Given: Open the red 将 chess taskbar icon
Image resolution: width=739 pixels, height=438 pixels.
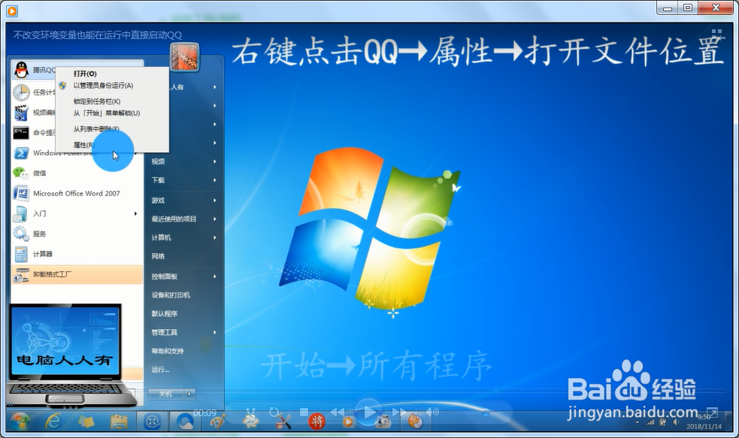Looking at the screenshot, I should 316,421.
